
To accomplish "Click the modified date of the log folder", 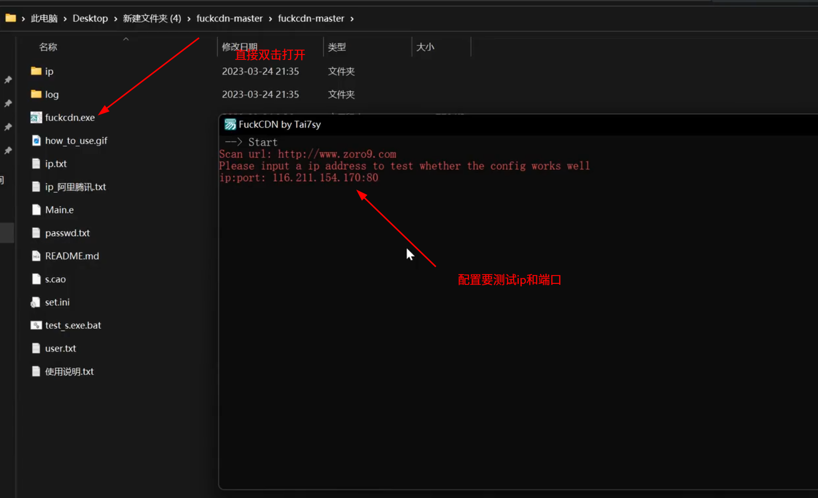I will (x=260, y=94).
